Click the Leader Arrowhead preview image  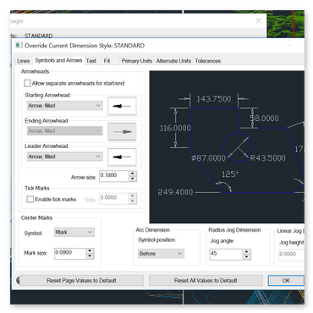coord(122,157)
